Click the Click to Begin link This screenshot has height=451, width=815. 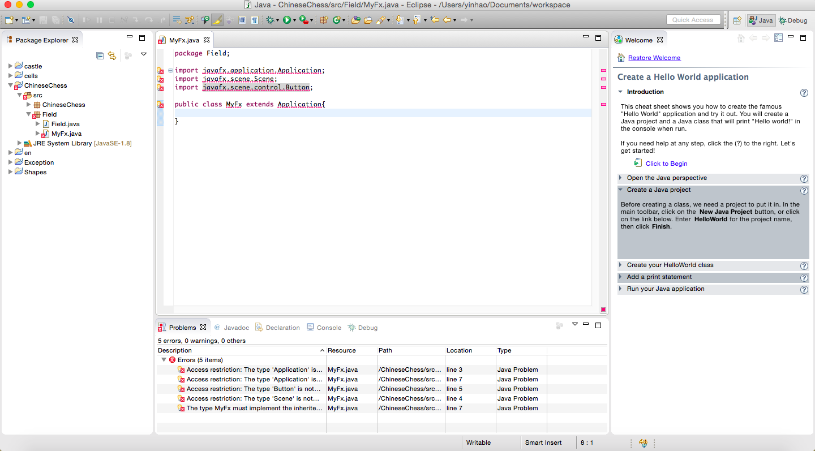666,164
